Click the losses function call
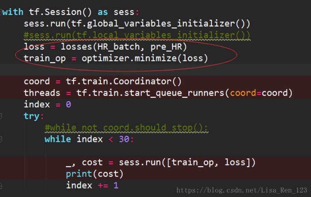Viewport: 311px width, 197px height. [76, 47]
